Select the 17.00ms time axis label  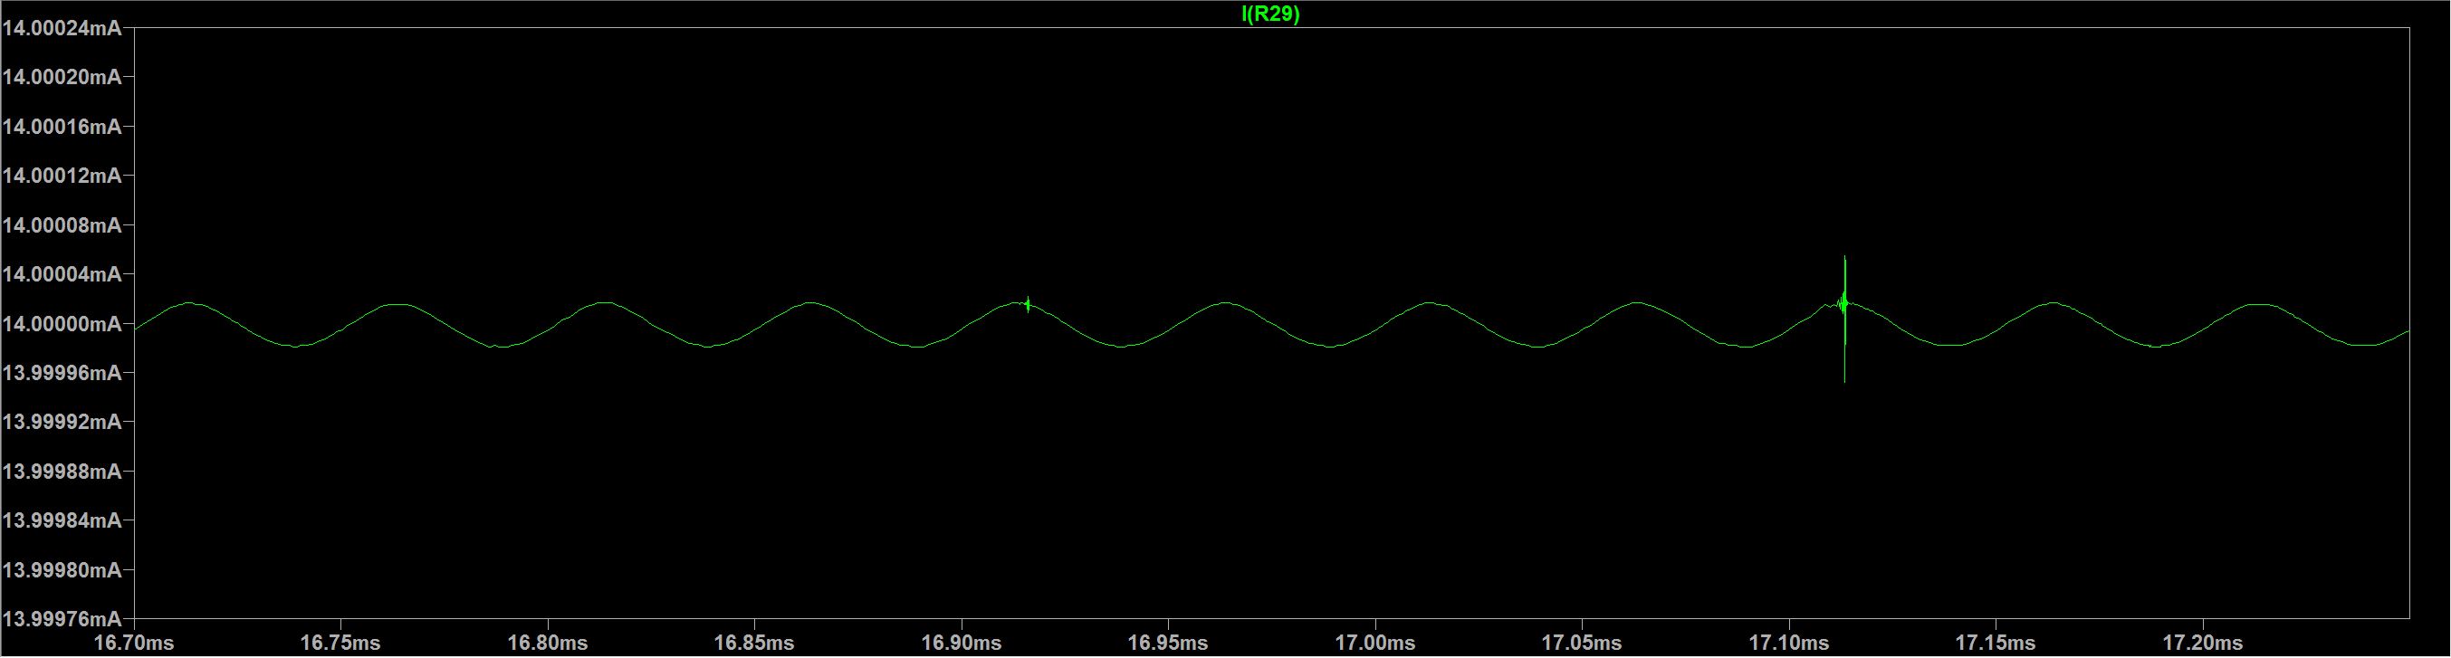pyautogui.click(x=1374, y=643)
